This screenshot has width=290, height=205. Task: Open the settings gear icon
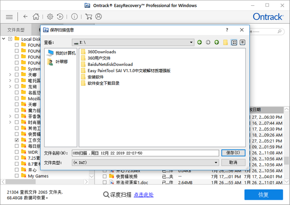50,16
